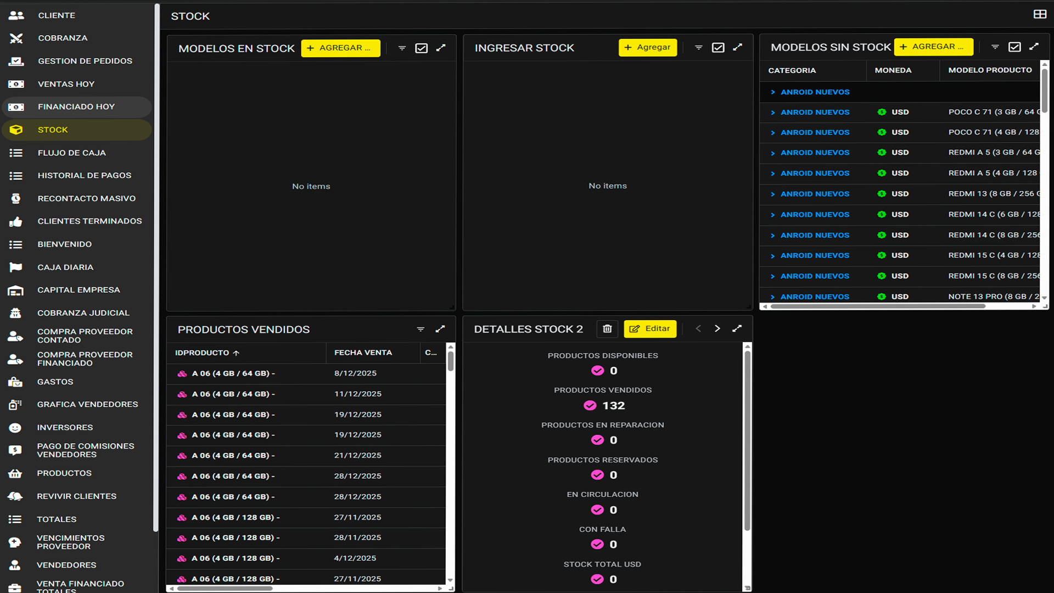Expand the NOTE 13 PRO row chevron

(773, 297)
